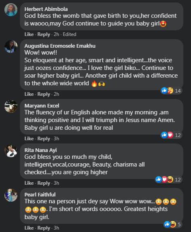View reactions on Pearl Faithful's comment

pos(172,224)
